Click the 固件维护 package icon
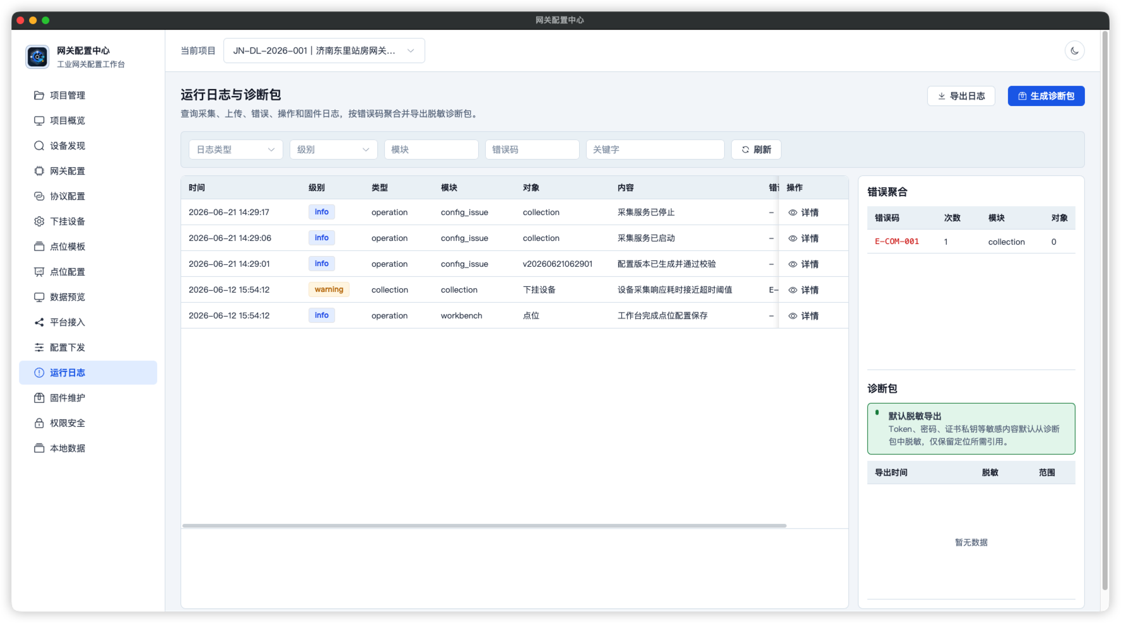This screenshot has height=623, width=1121. point(39,398)
